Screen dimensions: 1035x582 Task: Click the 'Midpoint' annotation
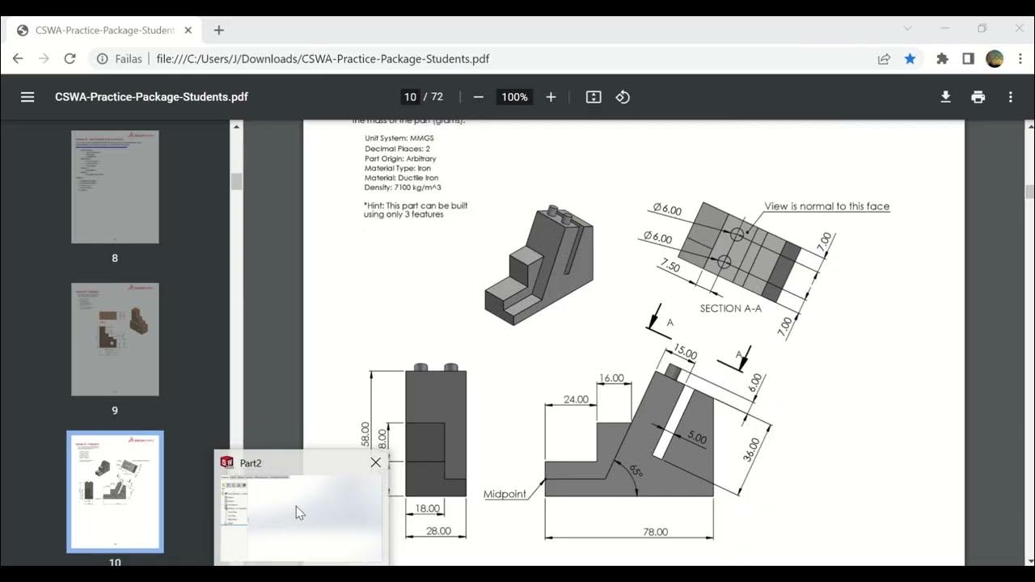coord(505,494)
